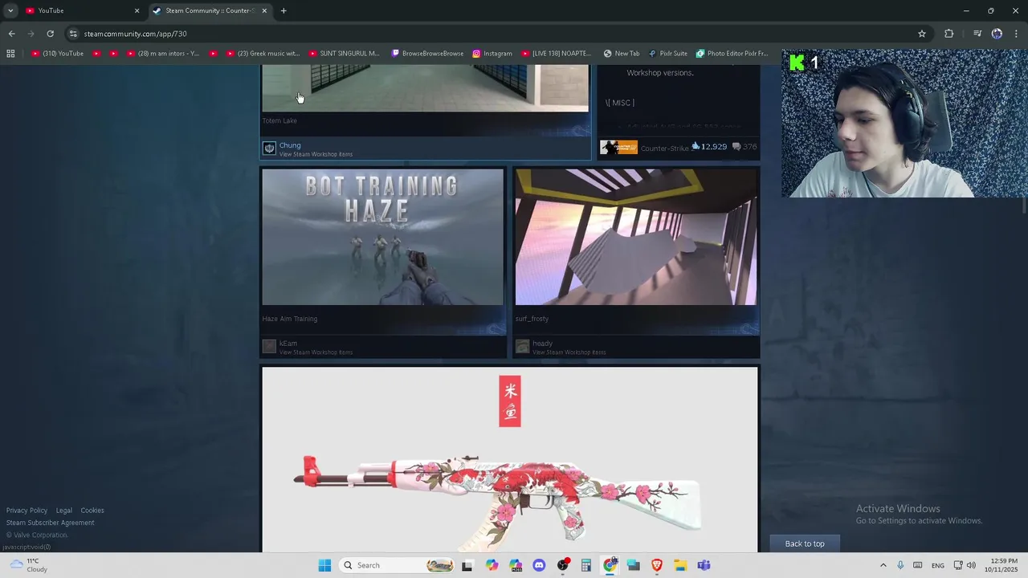Open Chrome profile avatar
The width and height of the screenshot is (1028, 578).
tap(997, 34)
